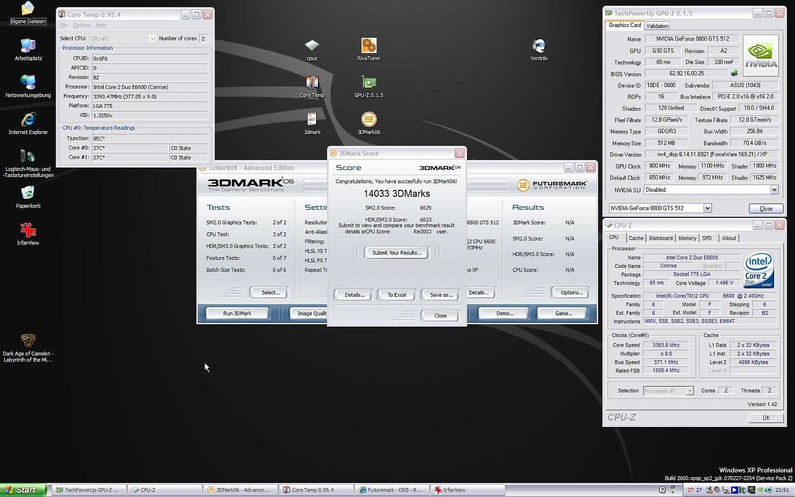This screenshot has height=497, width=795.
Task: Click the GPU-Z Name field NVIDIA GeForce 8800 GTS 512
Action: click(692, 39)
